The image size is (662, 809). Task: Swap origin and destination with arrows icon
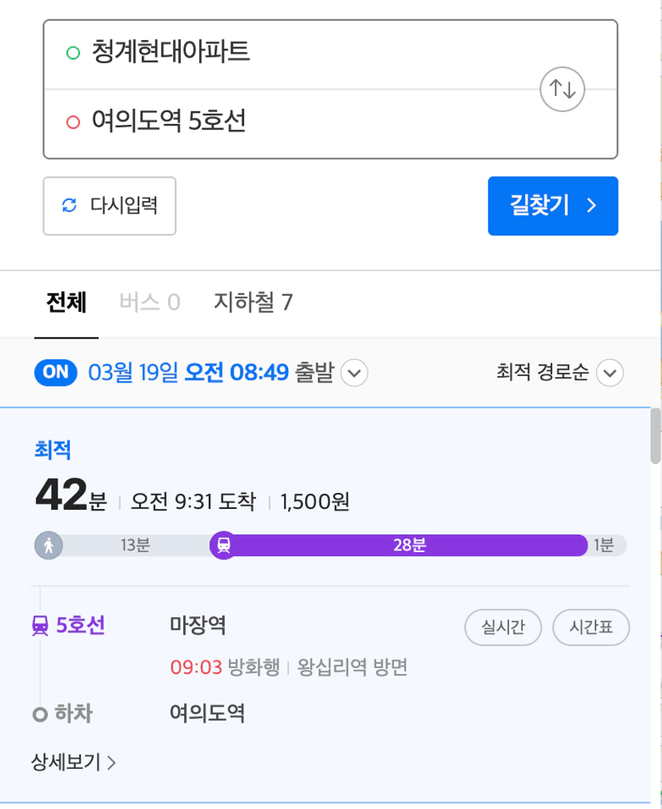pyautogui.click(x=562, y=90)
